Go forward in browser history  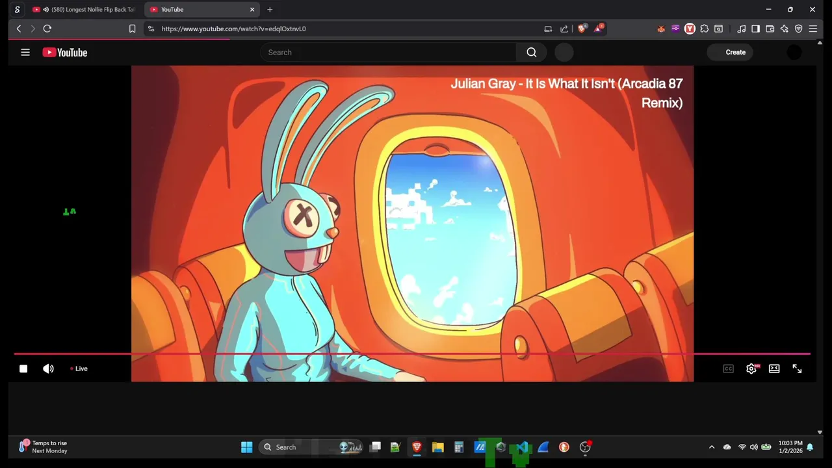(32, 29)
